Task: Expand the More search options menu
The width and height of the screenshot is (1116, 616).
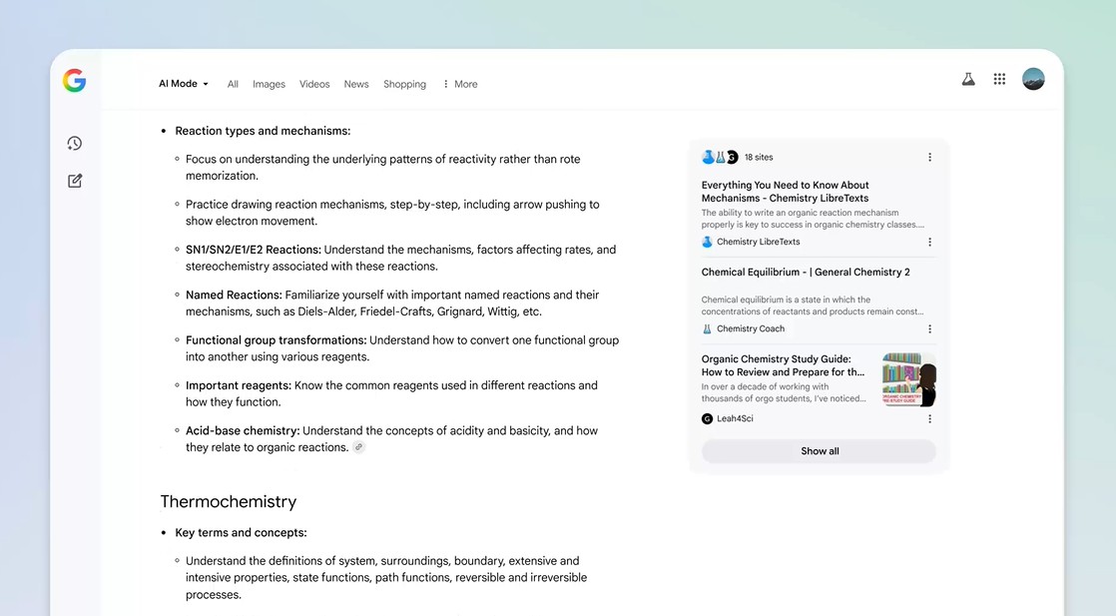Action: tap(460, 84)
